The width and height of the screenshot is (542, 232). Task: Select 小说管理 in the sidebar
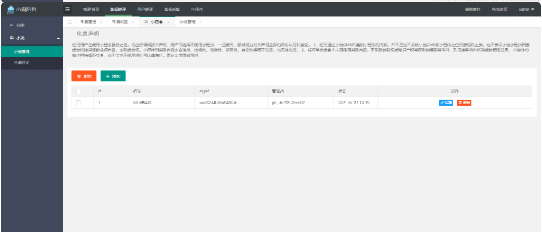coord(32,52)
